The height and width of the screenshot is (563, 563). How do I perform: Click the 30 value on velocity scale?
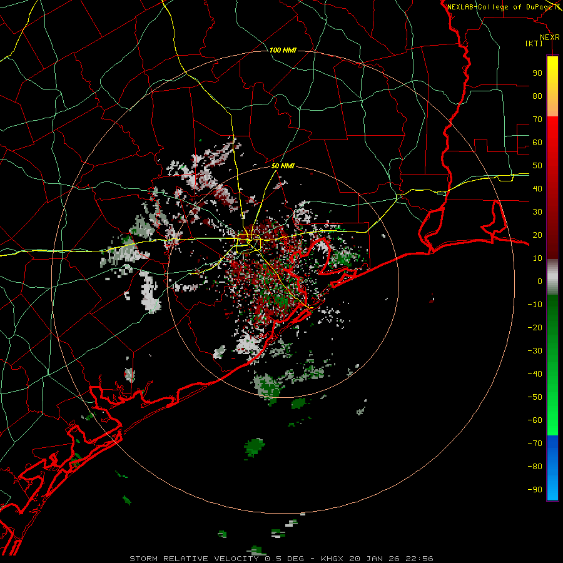537,212
